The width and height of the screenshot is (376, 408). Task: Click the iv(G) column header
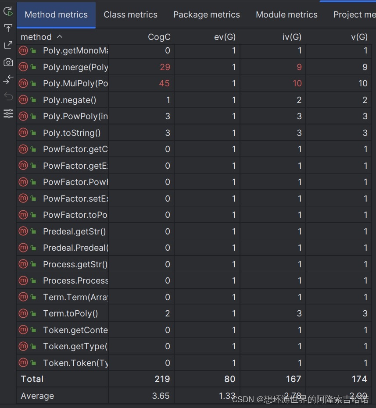(x=292, y=37)
